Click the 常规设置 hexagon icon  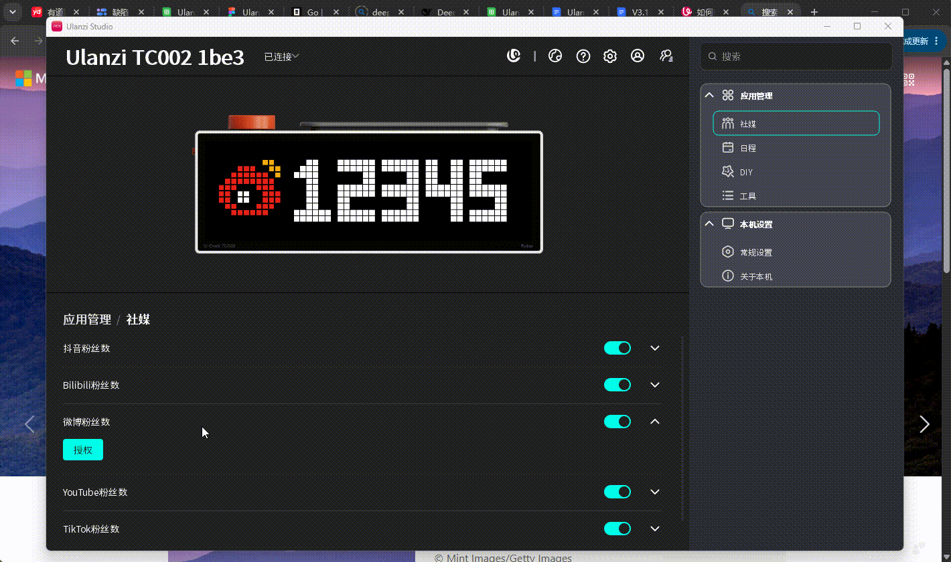coord(728,252)
